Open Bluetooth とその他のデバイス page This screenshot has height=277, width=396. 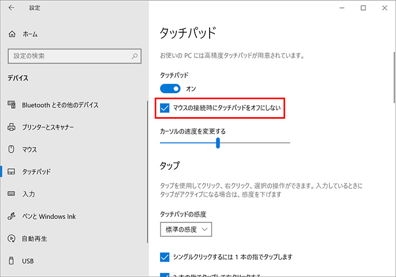coord(60,105)
